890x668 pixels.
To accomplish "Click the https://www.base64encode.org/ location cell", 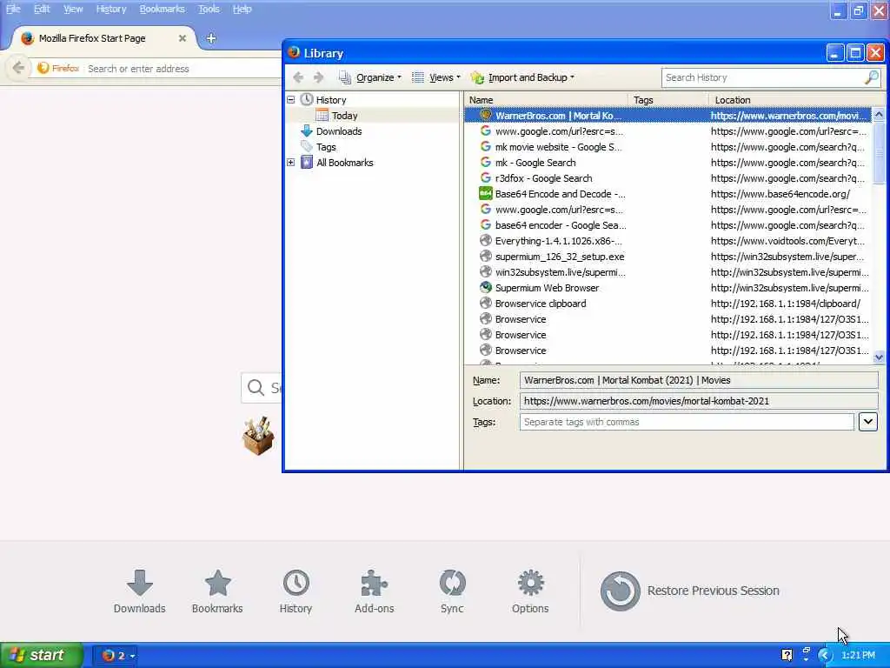I will [x=780, y=194].
